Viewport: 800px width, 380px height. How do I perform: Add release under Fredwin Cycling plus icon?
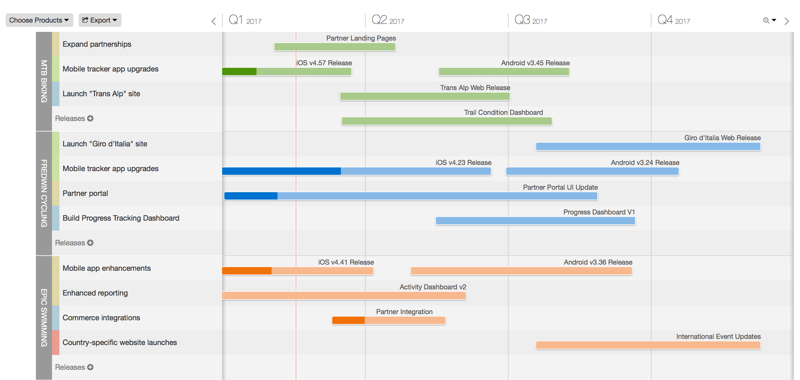[90, 243]
